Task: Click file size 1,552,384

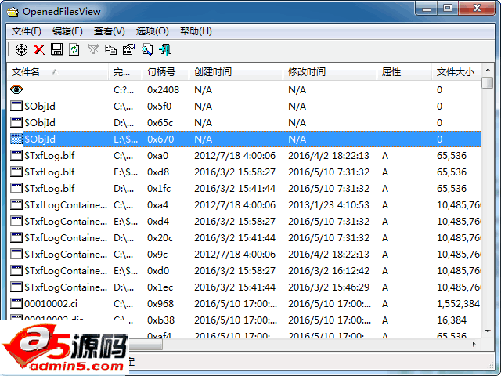Action: pos(458,304)
